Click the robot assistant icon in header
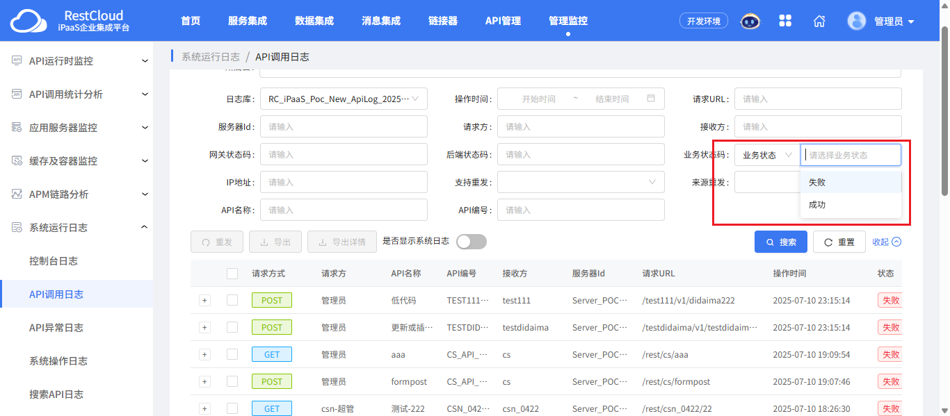The height and width of the screenshot is (416, 950). coord(750,21)
